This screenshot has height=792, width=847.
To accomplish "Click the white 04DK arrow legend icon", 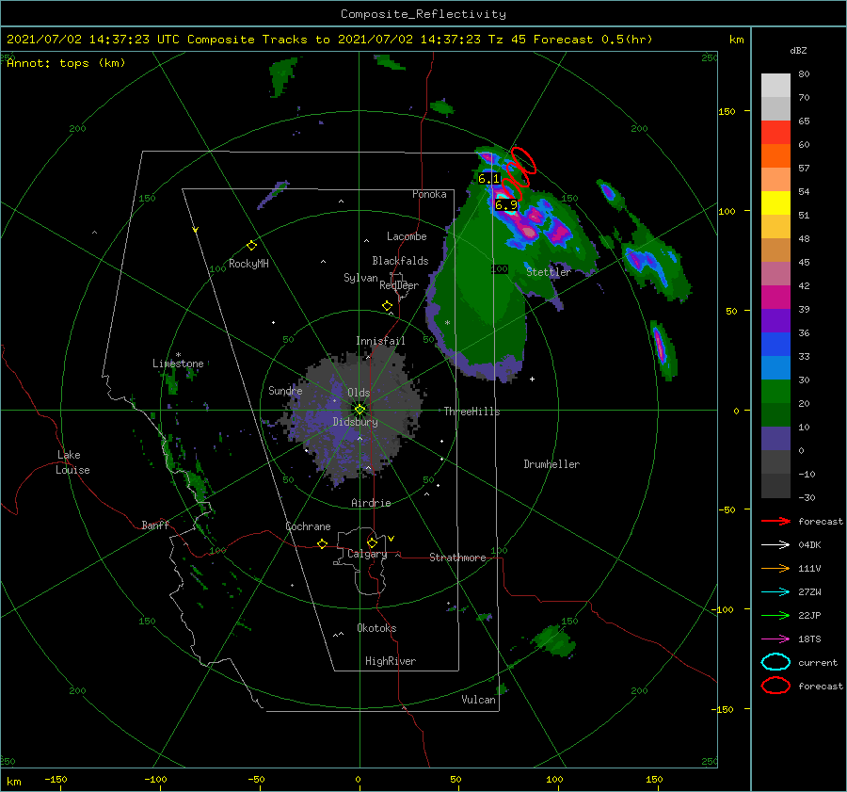I will 775,545.
